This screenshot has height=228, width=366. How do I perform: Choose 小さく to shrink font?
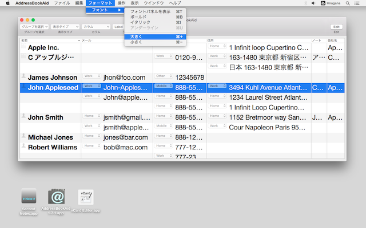tap(155, 42)
